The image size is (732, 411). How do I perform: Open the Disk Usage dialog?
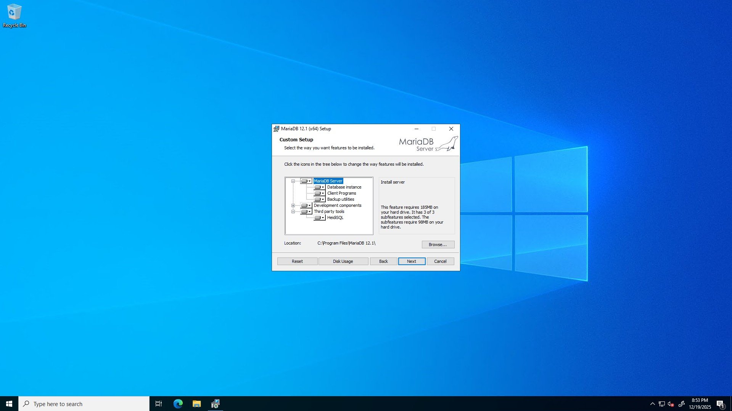343,261
